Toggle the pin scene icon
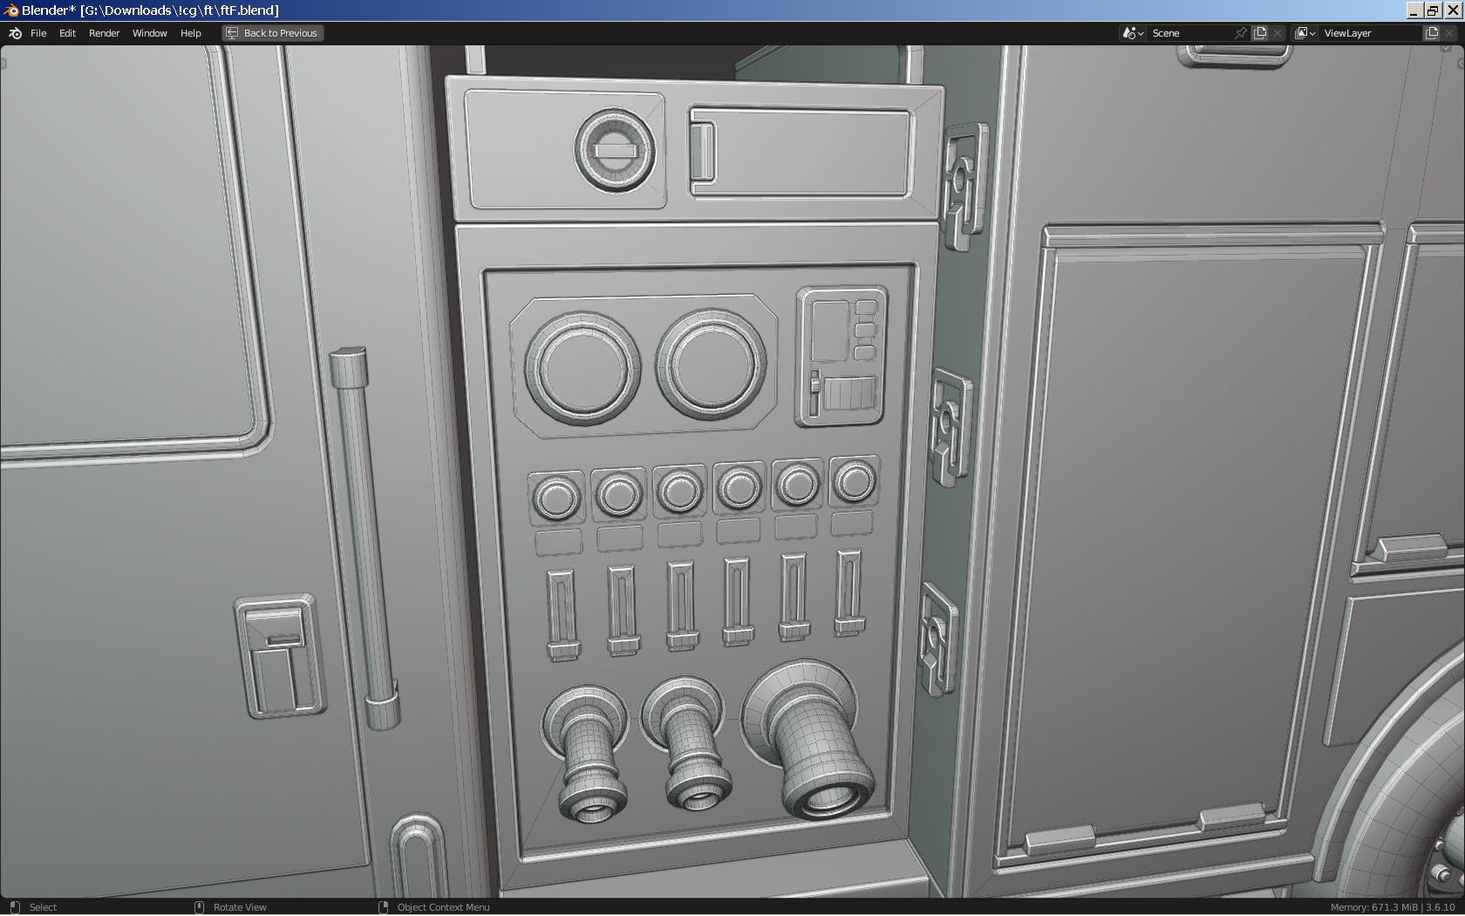Screen dimensions: 1465x916 [1241, 33]
